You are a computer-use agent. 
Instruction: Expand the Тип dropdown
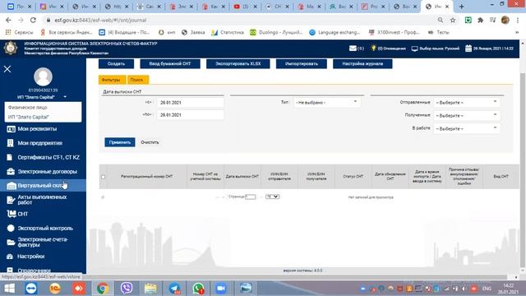tap(327, 102)
